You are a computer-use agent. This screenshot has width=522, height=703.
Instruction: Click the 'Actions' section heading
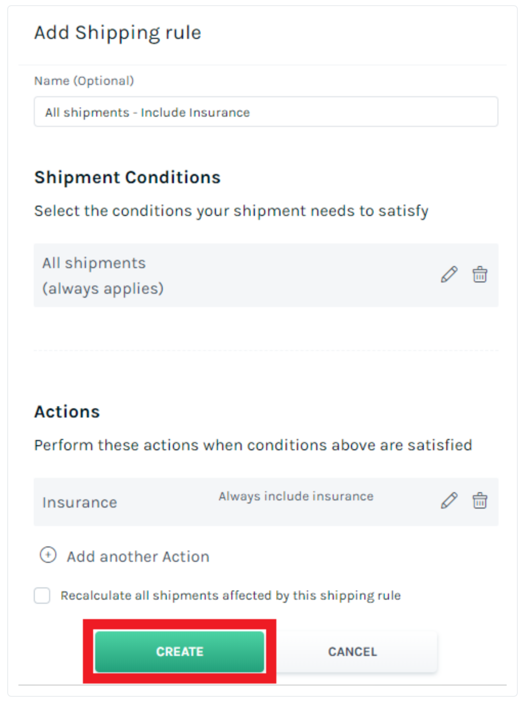[x=67, y=412]
